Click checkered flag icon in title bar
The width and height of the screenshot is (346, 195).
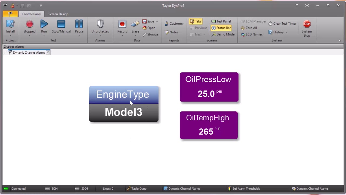(x=5, y=5)
